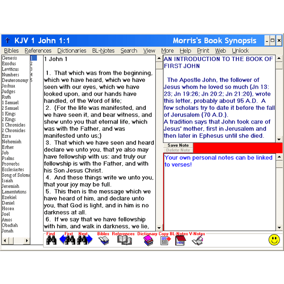The width and height of the screenshot is (284, 284).
Task: Select chapter 2 in chapter list
Action: (32, 63)
